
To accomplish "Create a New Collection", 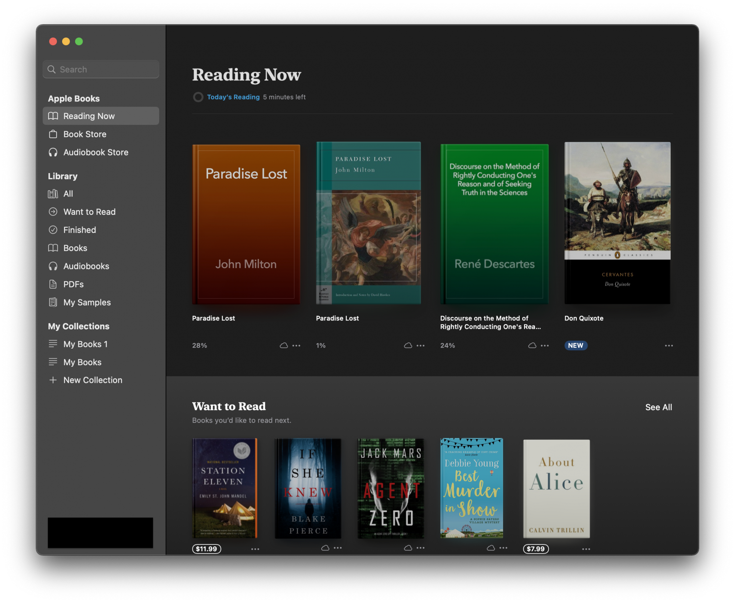I will coord(101,380).
